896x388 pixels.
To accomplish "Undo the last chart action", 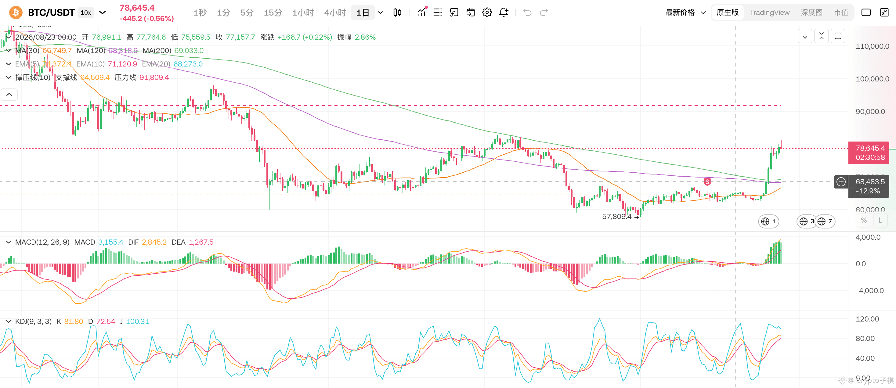I will [x=527, y=13].
